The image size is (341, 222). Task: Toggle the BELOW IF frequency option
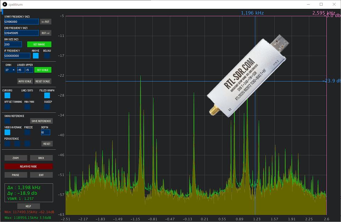point(47,56)
